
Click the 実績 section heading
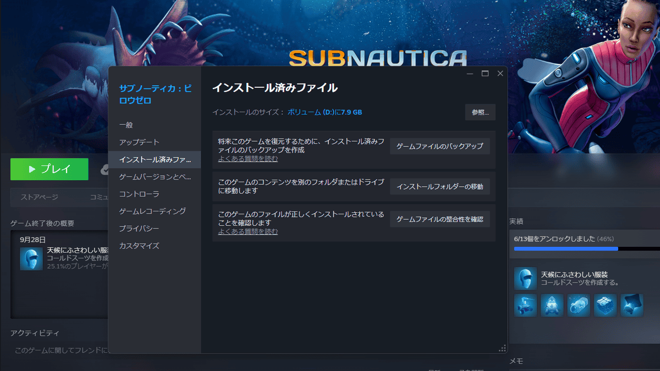coord(516,221)
